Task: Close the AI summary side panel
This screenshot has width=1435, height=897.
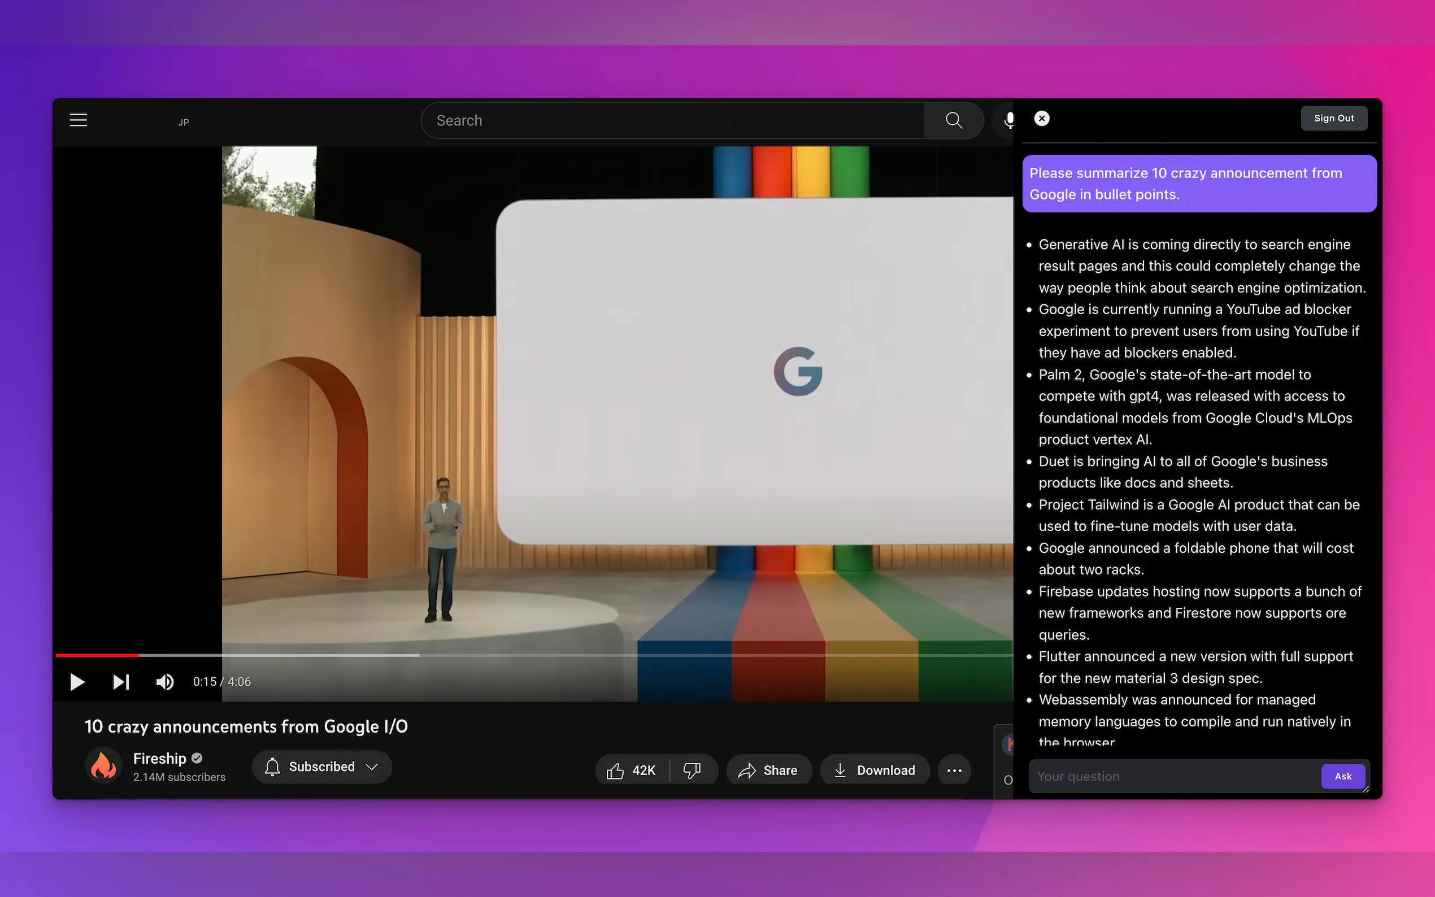Action: (x=1042, y=119)
